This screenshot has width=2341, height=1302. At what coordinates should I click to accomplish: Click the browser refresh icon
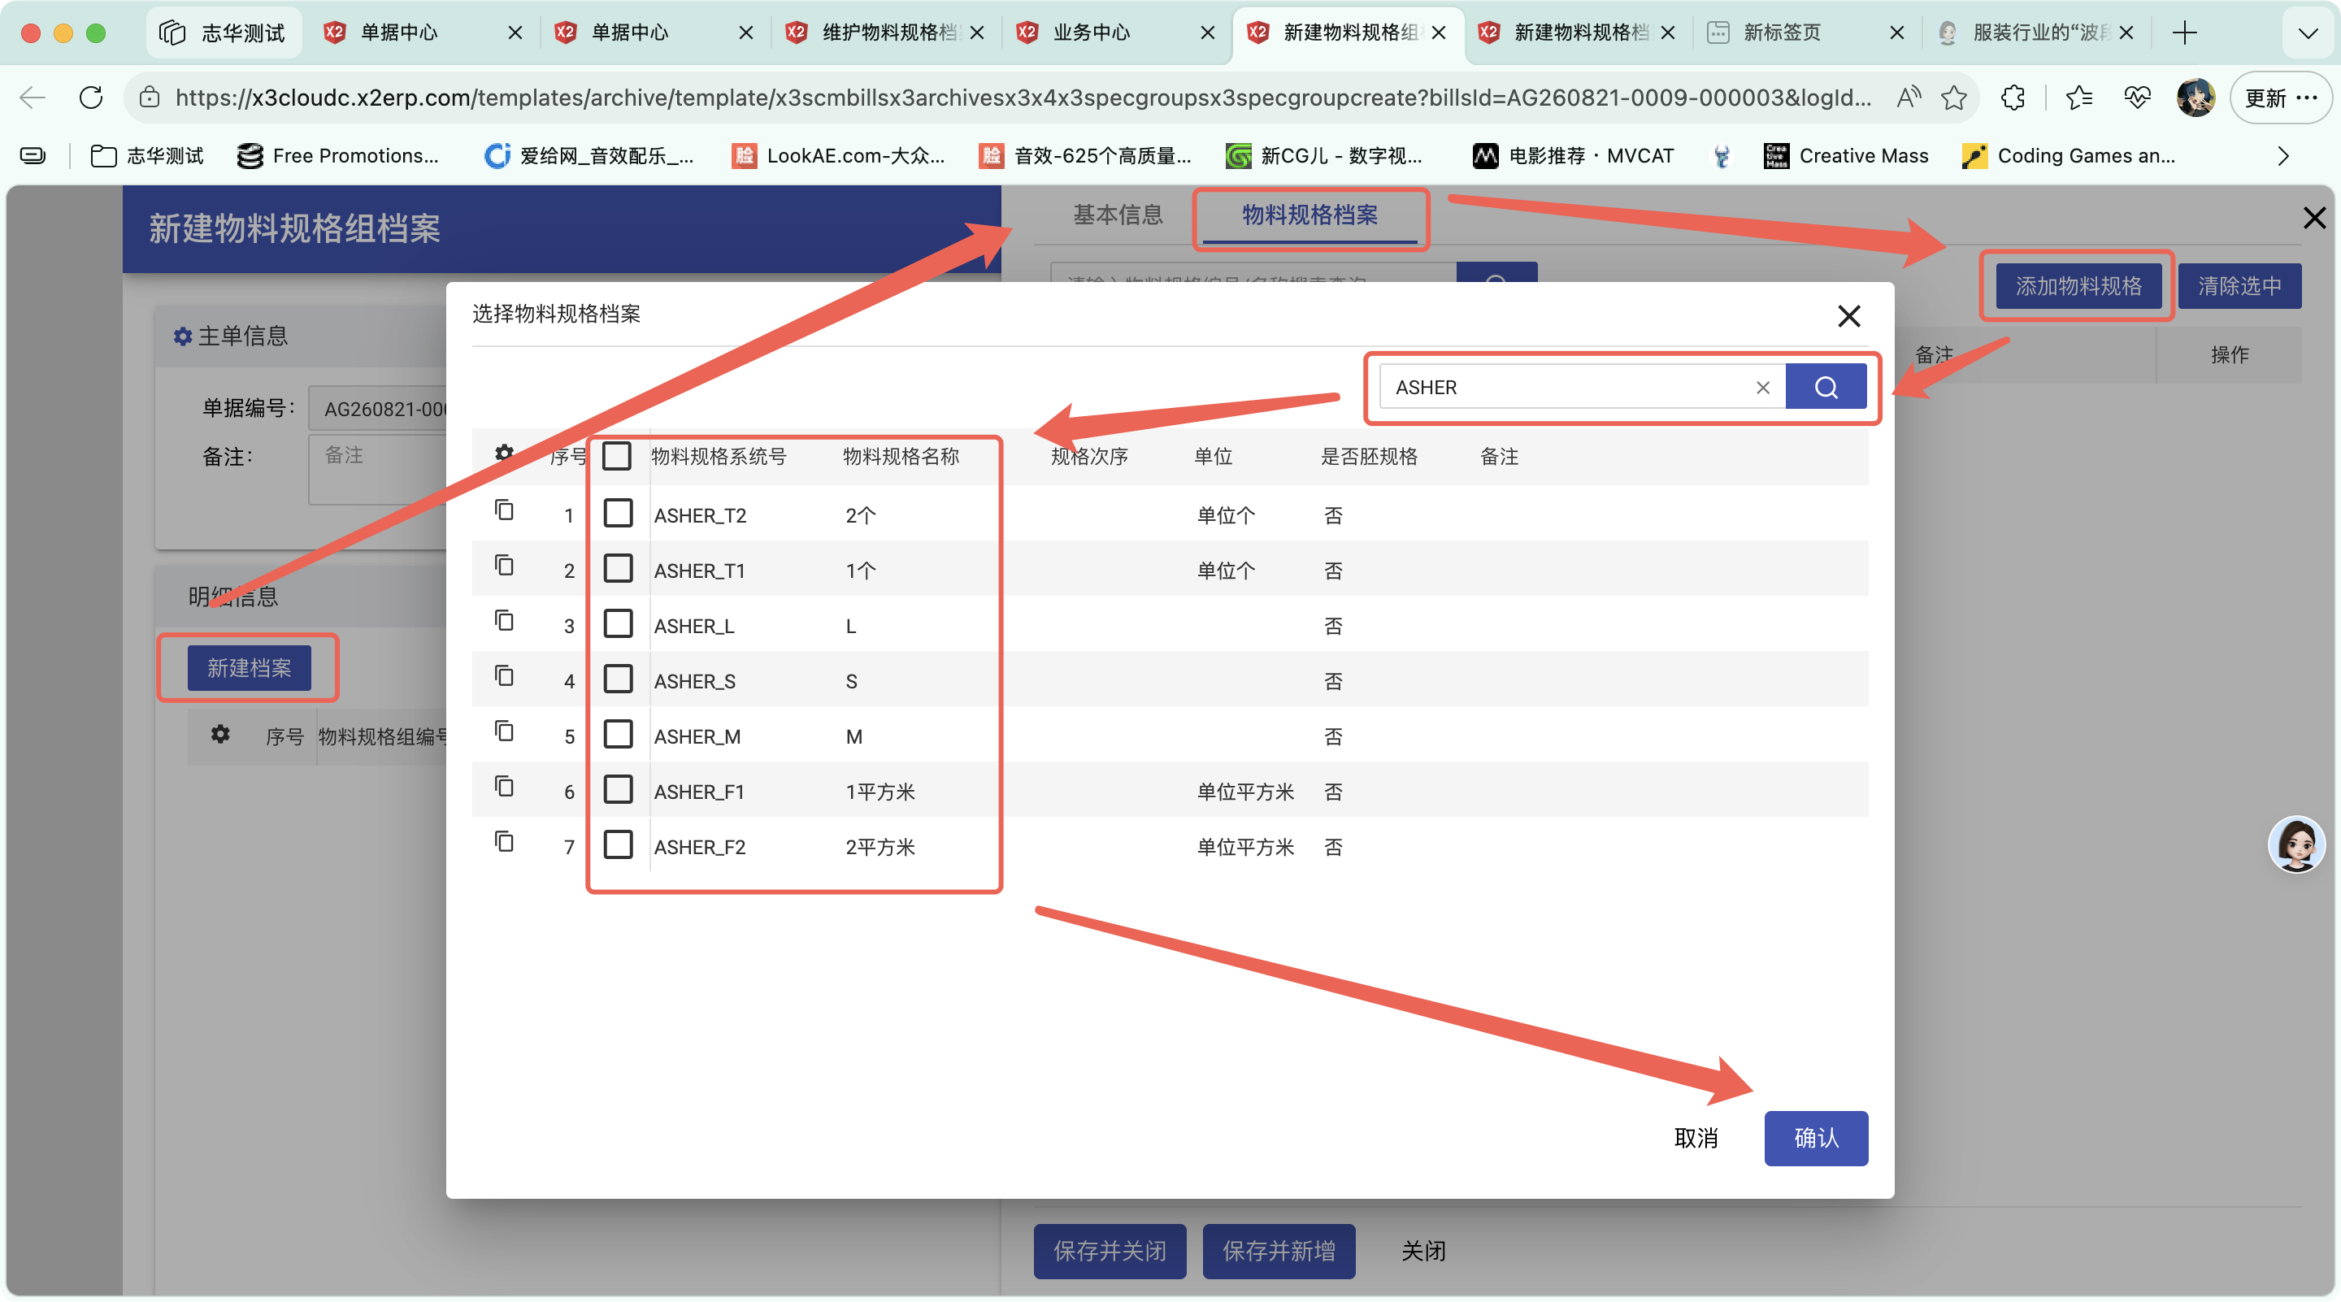pyautogui.click(x=91, y=98)
